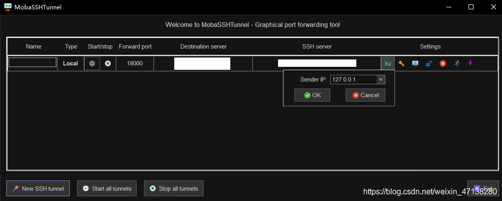The image size is (502, 201).
Task: Select forward port value 18000
Action: tap(135, 63)
